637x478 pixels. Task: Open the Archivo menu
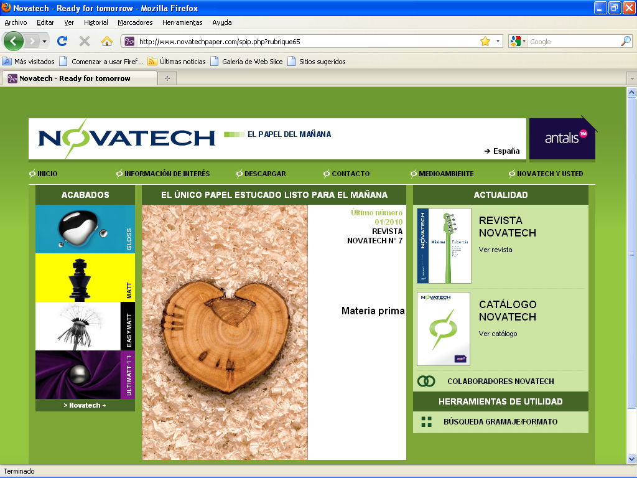pyautogui.click(x=16, y=22)
